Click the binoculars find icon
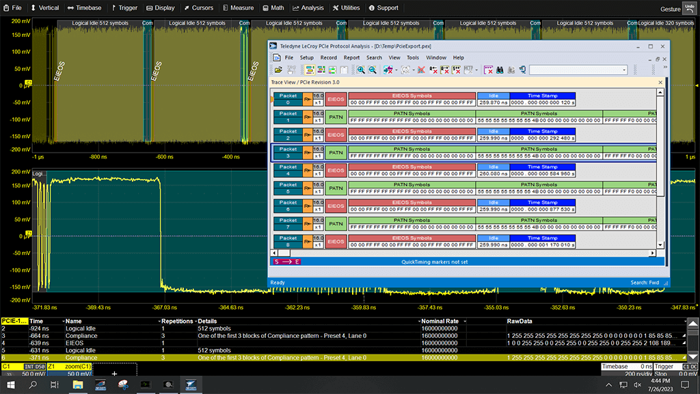700x394 pixels. coord(500,70)
